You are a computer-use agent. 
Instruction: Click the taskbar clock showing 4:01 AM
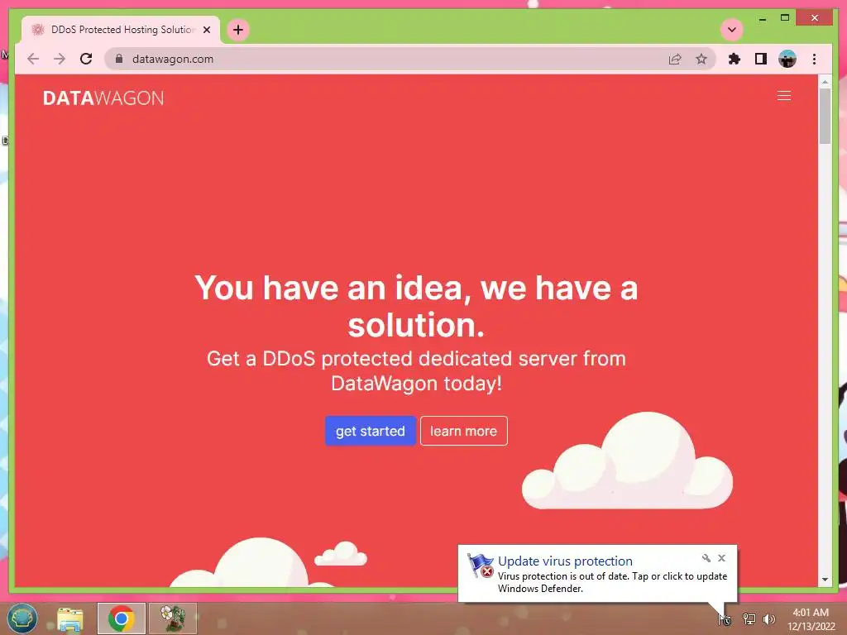click(x=811, y=619)
